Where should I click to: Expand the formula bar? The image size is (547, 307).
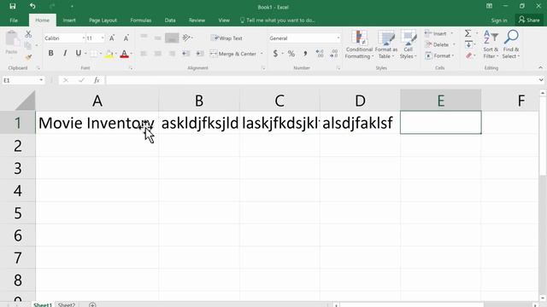pos(541,80)
